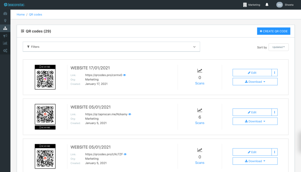
Task: Open Download options for WEBSITE 17/01/2021
Action: click(x=255, y=82)
